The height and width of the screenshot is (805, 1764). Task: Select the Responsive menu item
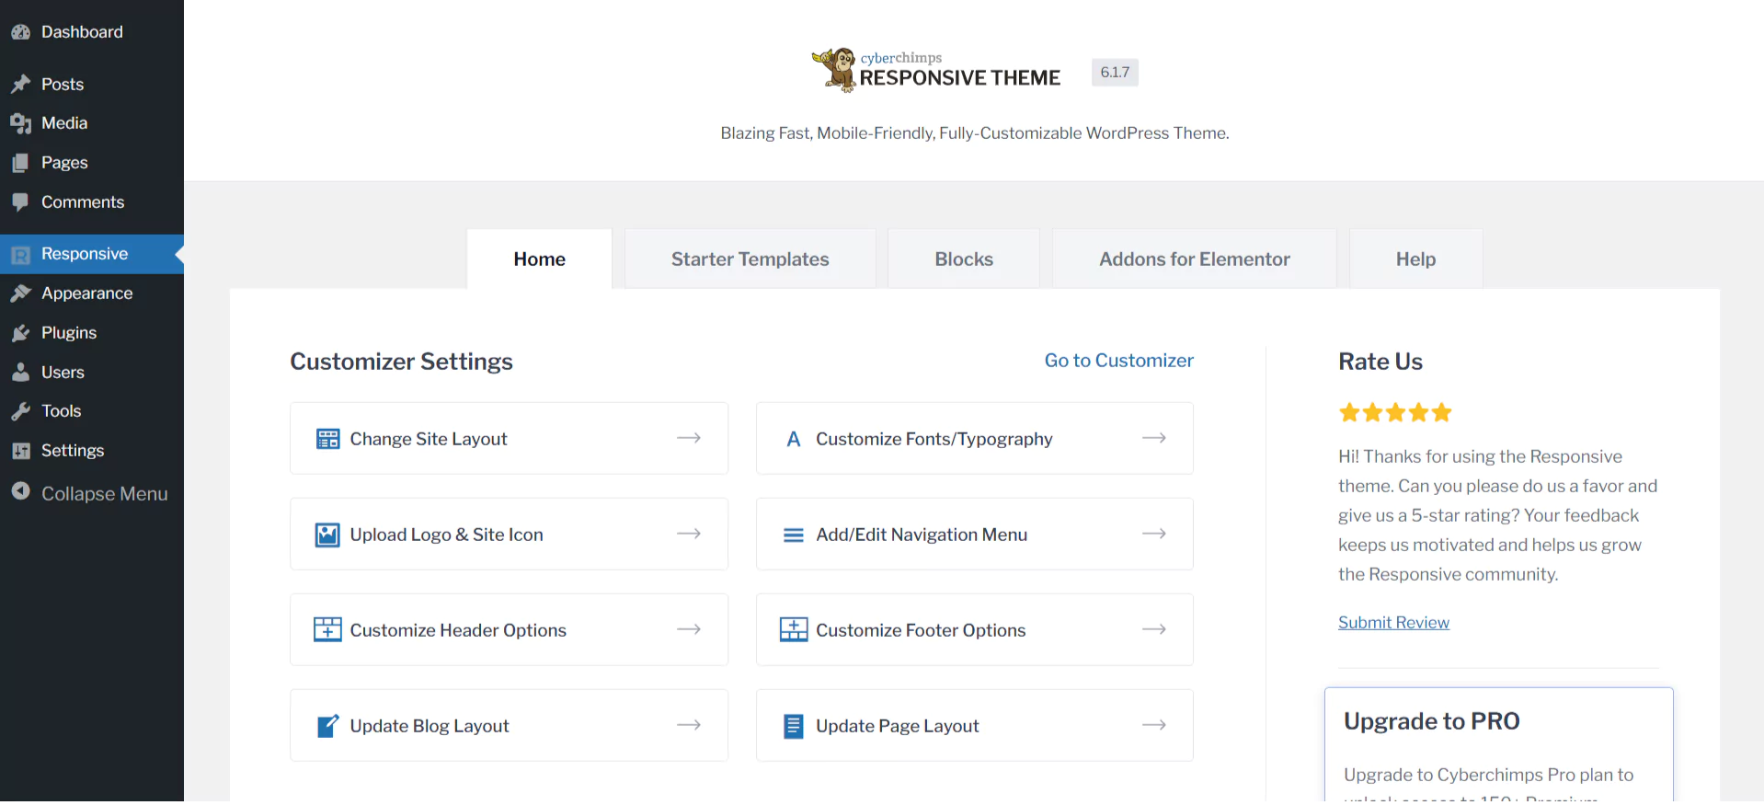tap(92, 254)
